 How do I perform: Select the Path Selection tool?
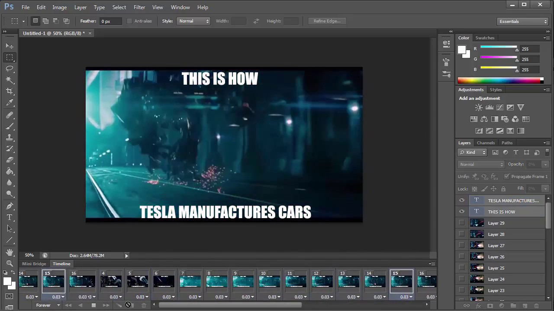[x=10, y=228]
